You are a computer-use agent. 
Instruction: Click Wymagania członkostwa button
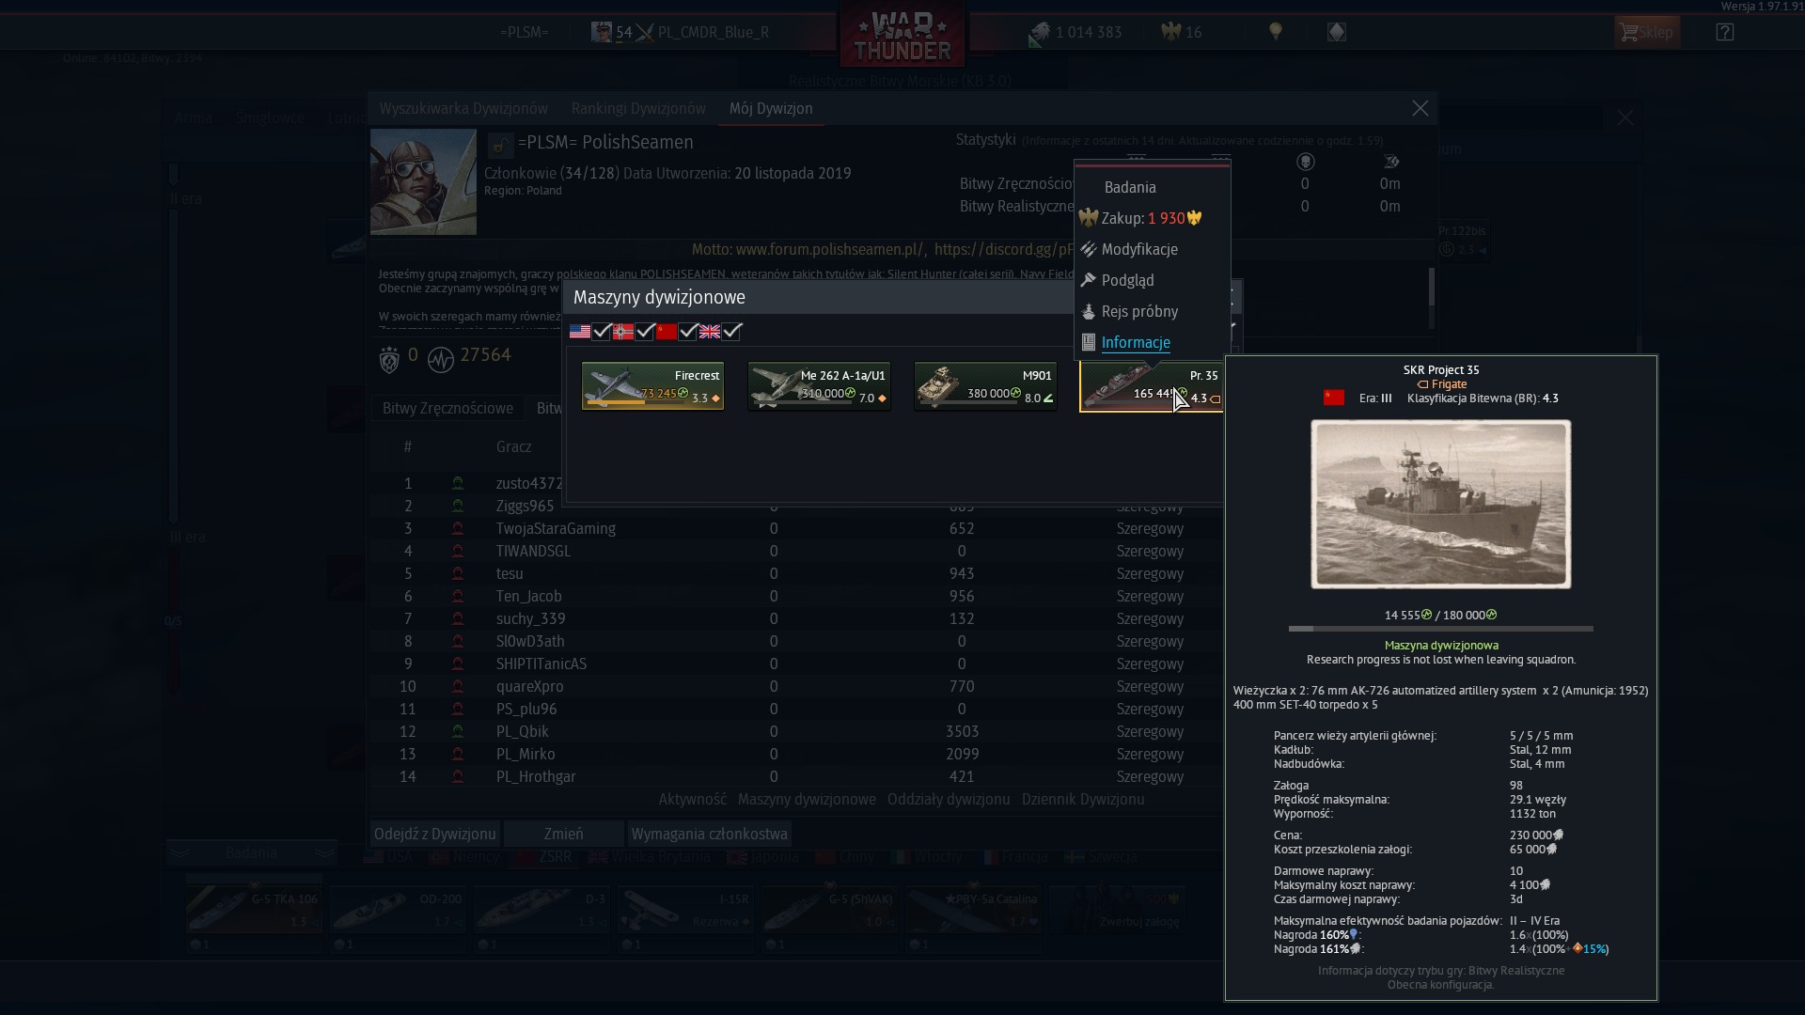pos(709,835)
